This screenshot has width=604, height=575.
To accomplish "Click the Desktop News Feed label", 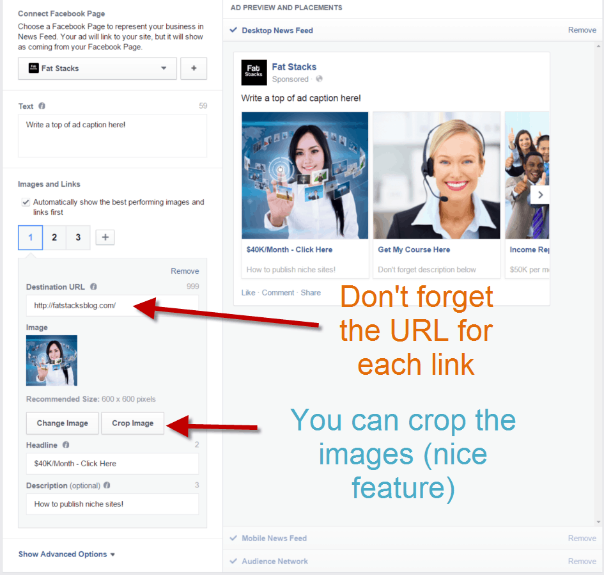I will click(277, 31).
